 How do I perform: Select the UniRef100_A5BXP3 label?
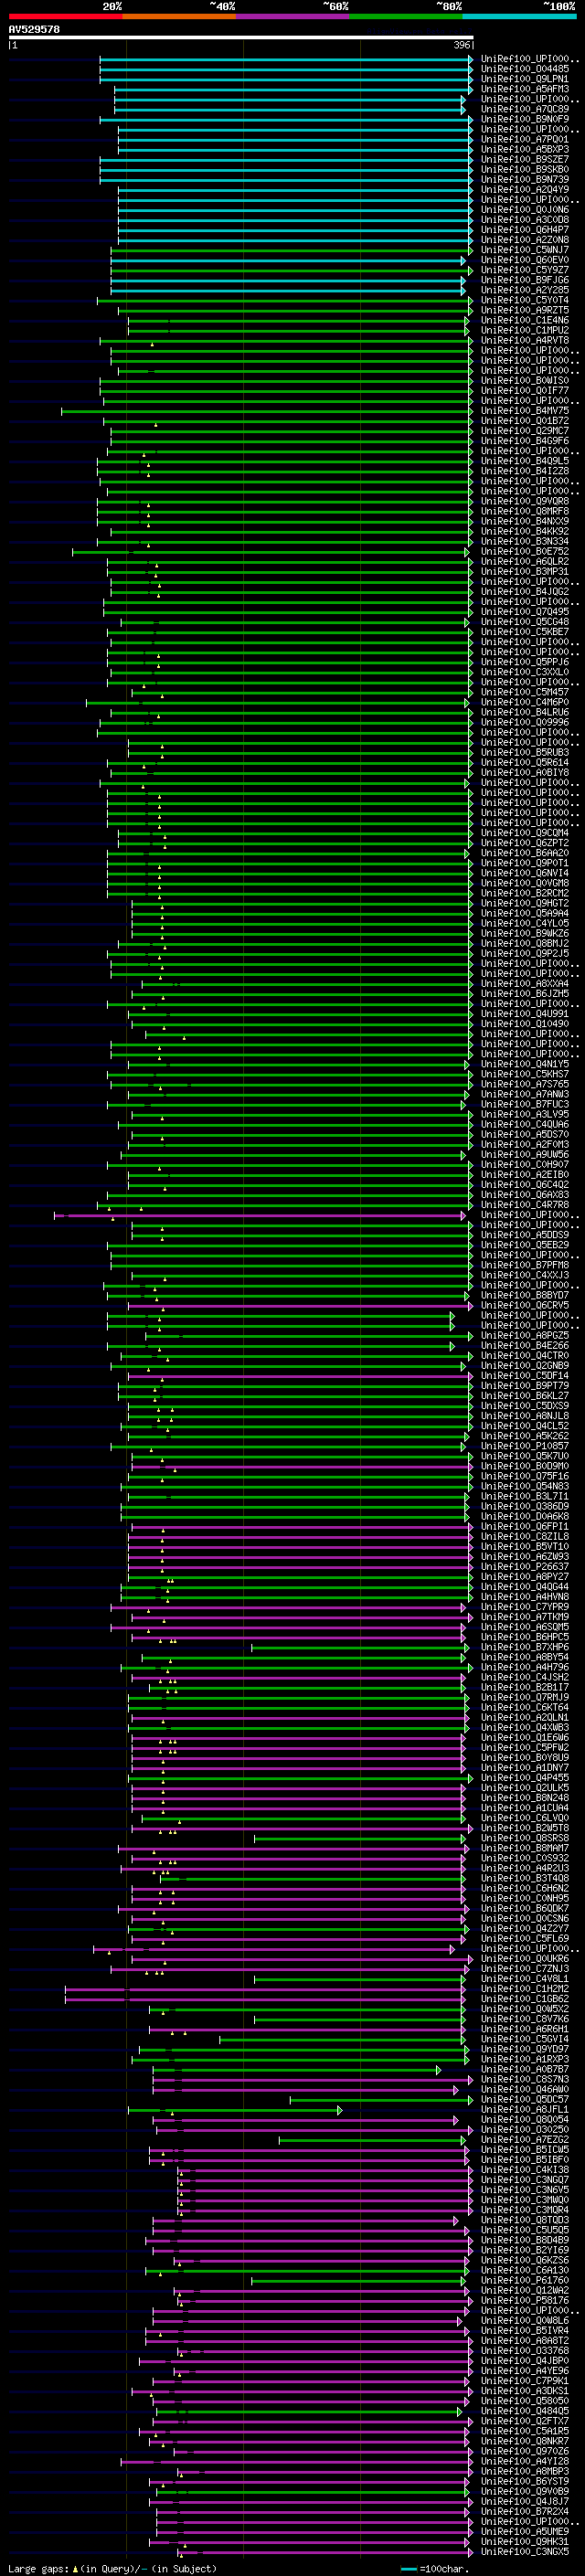pyautogui.click(x=525, y=149)
